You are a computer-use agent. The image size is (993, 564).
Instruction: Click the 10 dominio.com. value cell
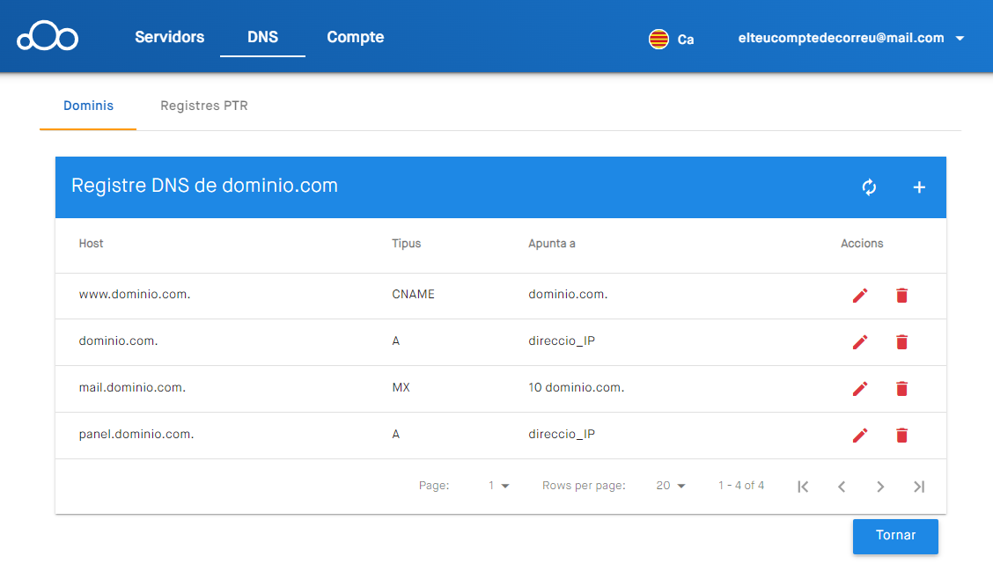pos(577,387)
